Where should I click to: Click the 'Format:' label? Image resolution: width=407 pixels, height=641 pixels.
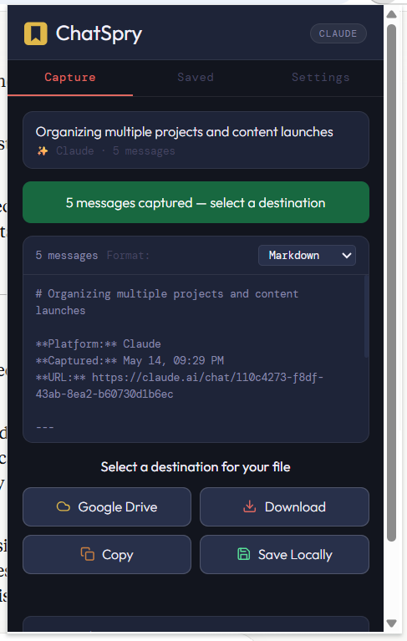(129, 256)
